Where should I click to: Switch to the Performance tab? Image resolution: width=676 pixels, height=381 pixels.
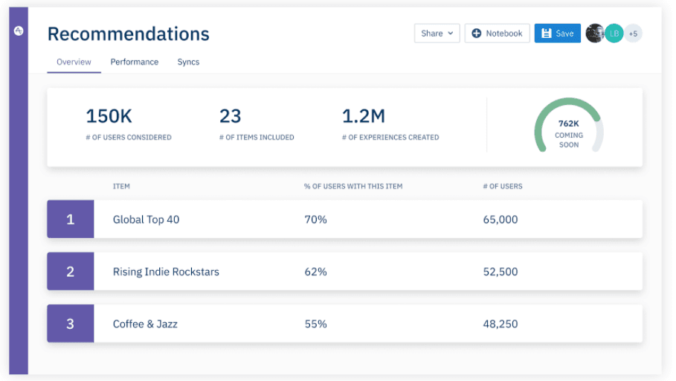click(135, 62)
